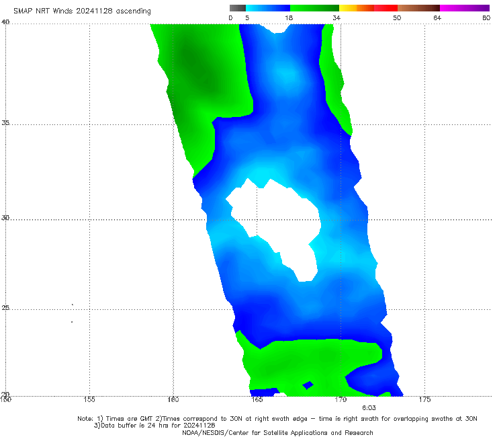
Task: Click the longitude label '175'
Action: click(x=424, y=399)
